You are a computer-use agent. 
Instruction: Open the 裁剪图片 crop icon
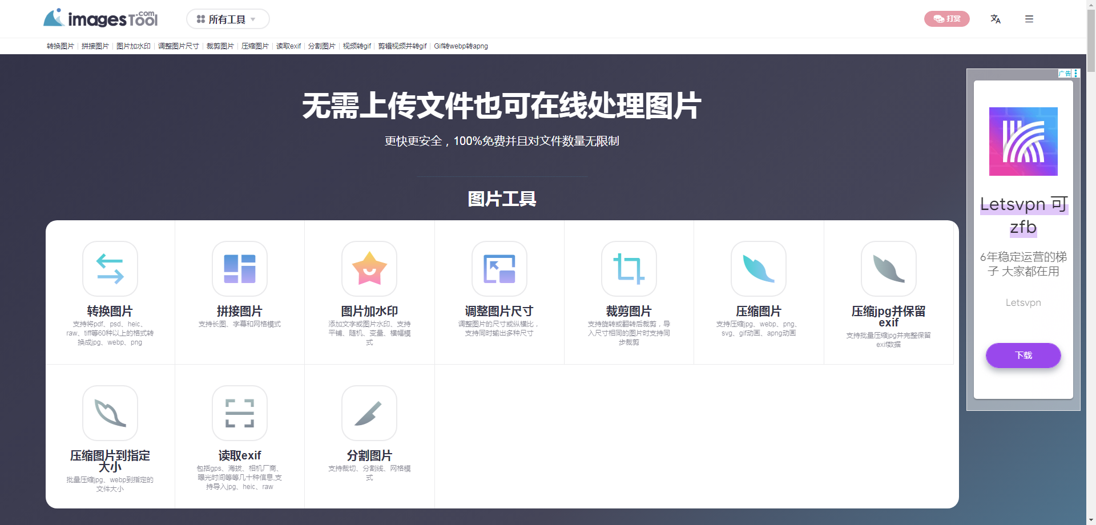[629, 269]
